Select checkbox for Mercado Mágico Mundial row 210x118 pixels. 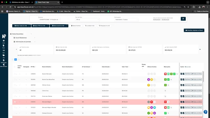point(15,108)
